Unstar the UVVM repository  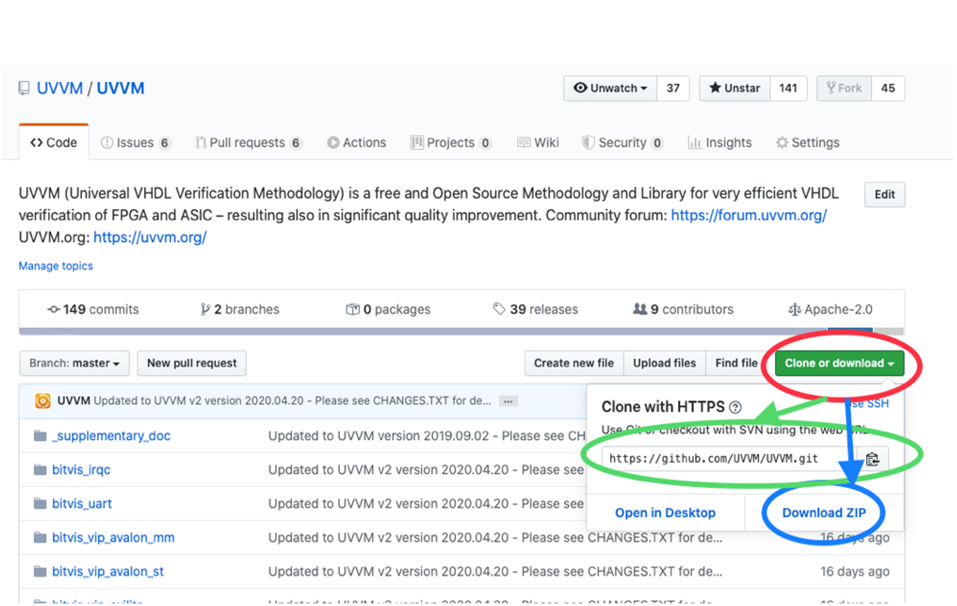(x=733, y=88)
